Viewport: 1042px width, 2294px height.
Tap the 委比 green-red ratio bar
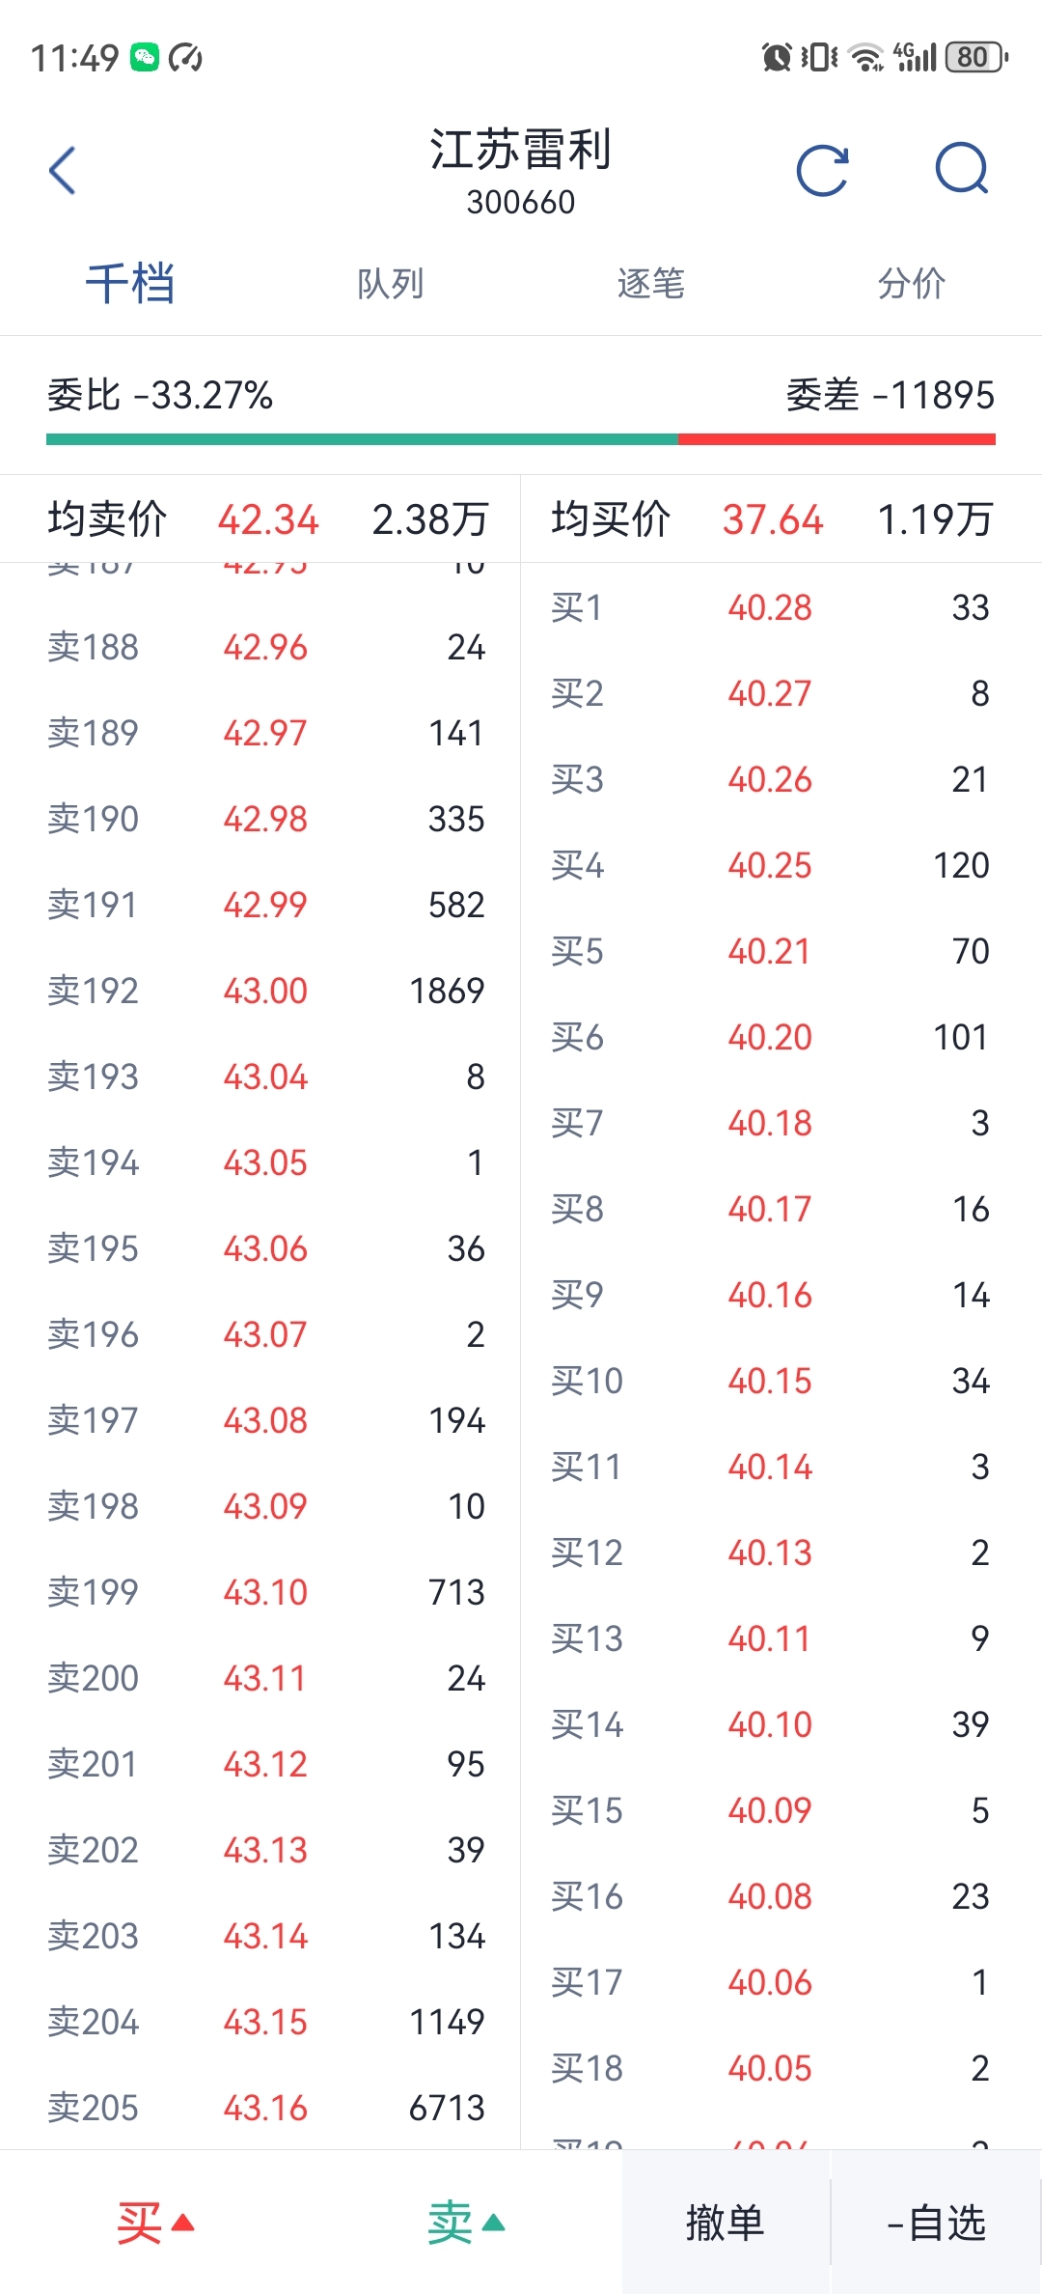(521, 439)
